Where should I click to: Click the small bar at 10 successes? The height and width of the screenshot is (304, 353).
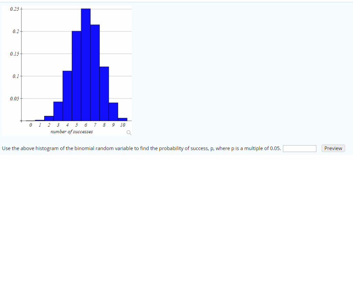pos(122,119)
